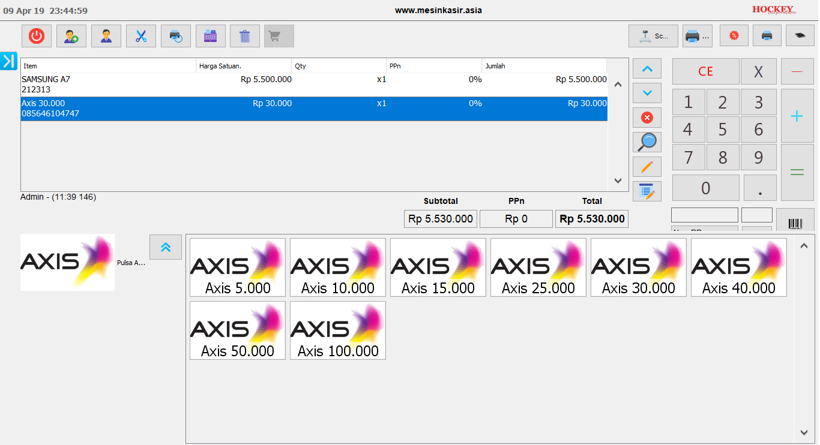
Task: Click the orange pencil edit line icon
Action: pyautogui.click(x=647, y=167)
